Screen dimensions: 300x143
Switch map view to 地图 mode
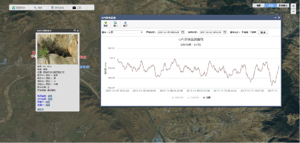[x=259, y=6]
